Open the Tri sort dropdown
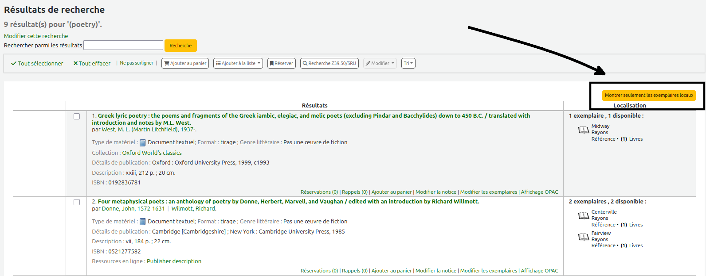This screenshot has height=276, width=706. [x=408, y=64]
